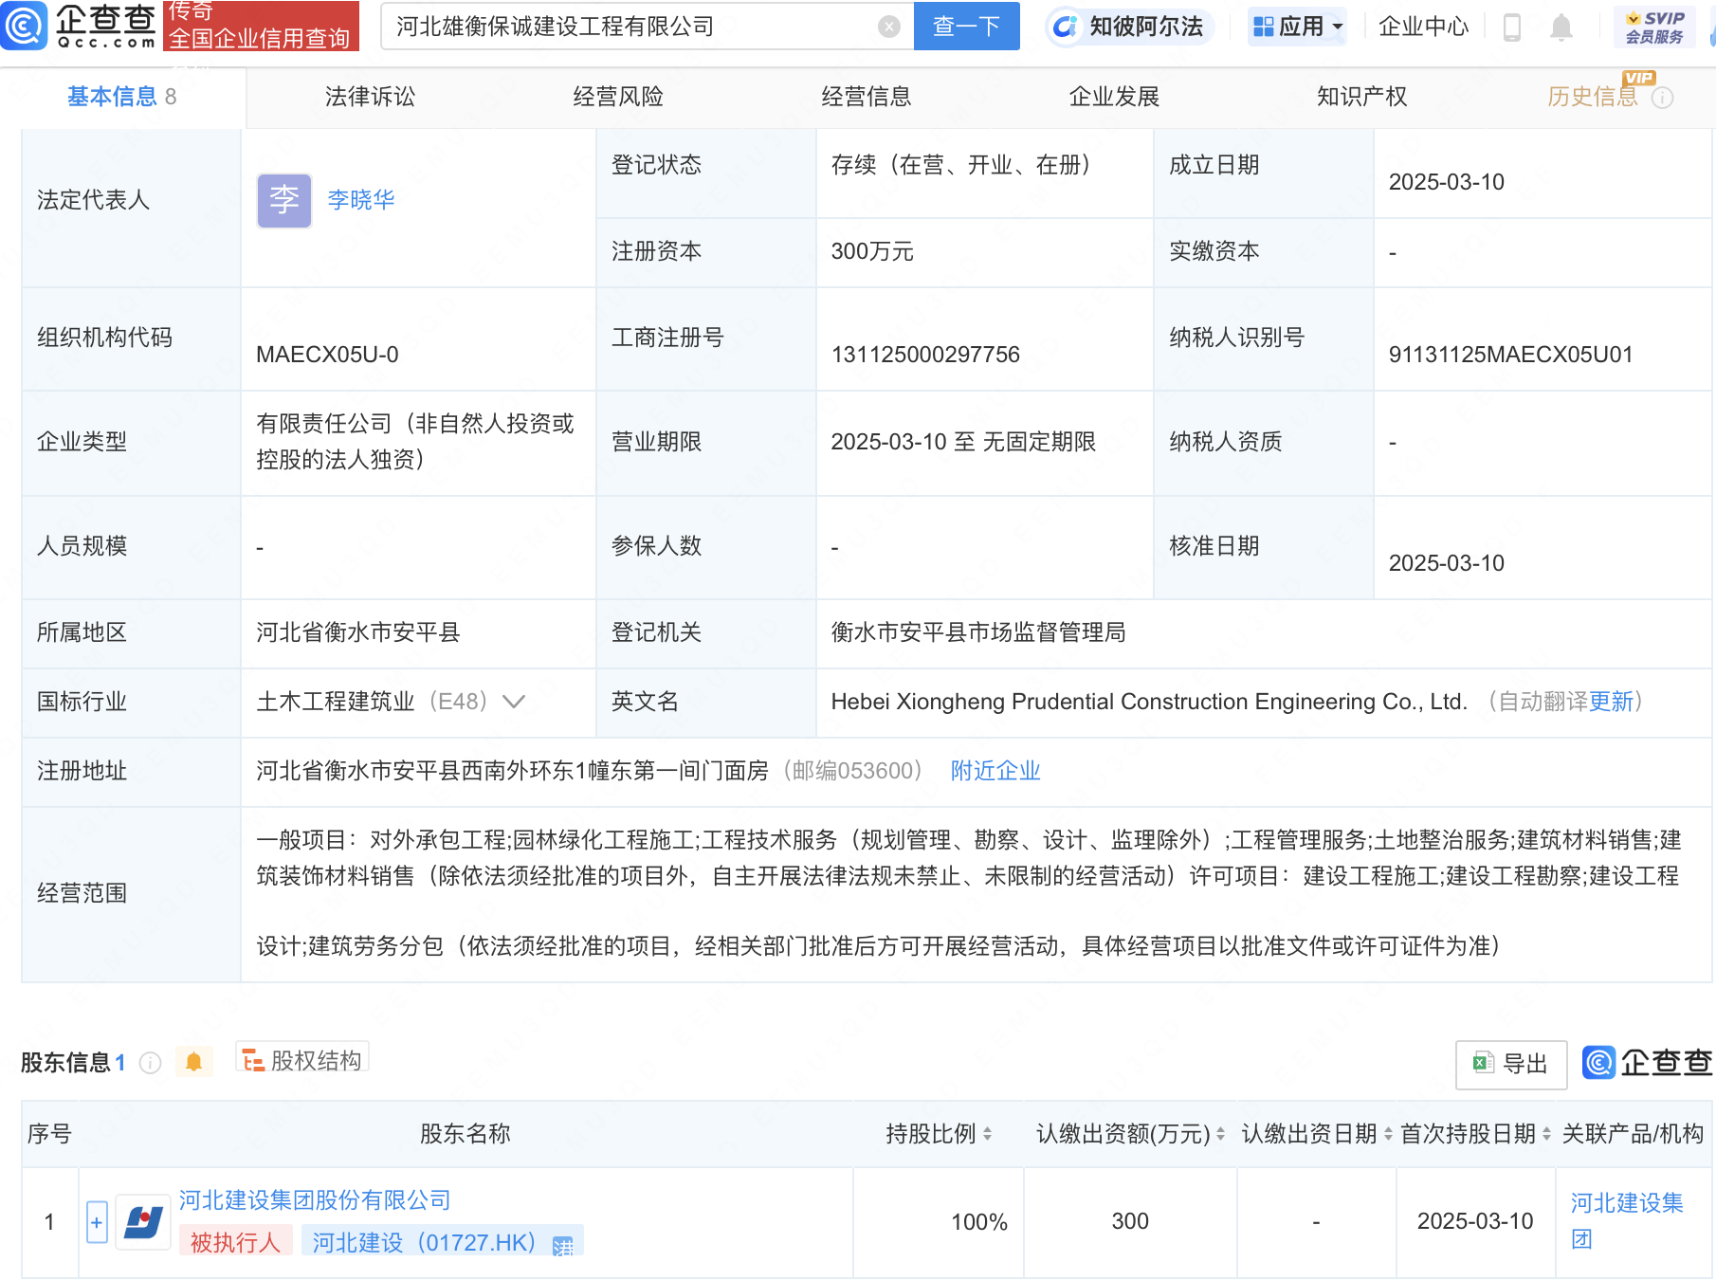Switch to the 经营信息 tab
Image resolution: width=1716 pixels, height=1280 pixels.
coord(867,97)
